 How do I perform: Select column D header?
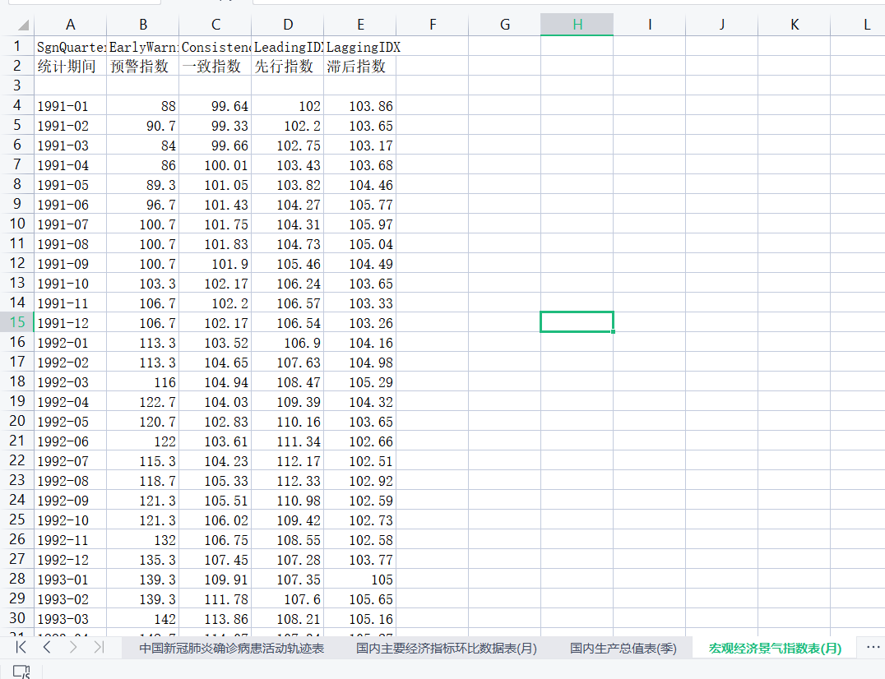tap(287, 25)
